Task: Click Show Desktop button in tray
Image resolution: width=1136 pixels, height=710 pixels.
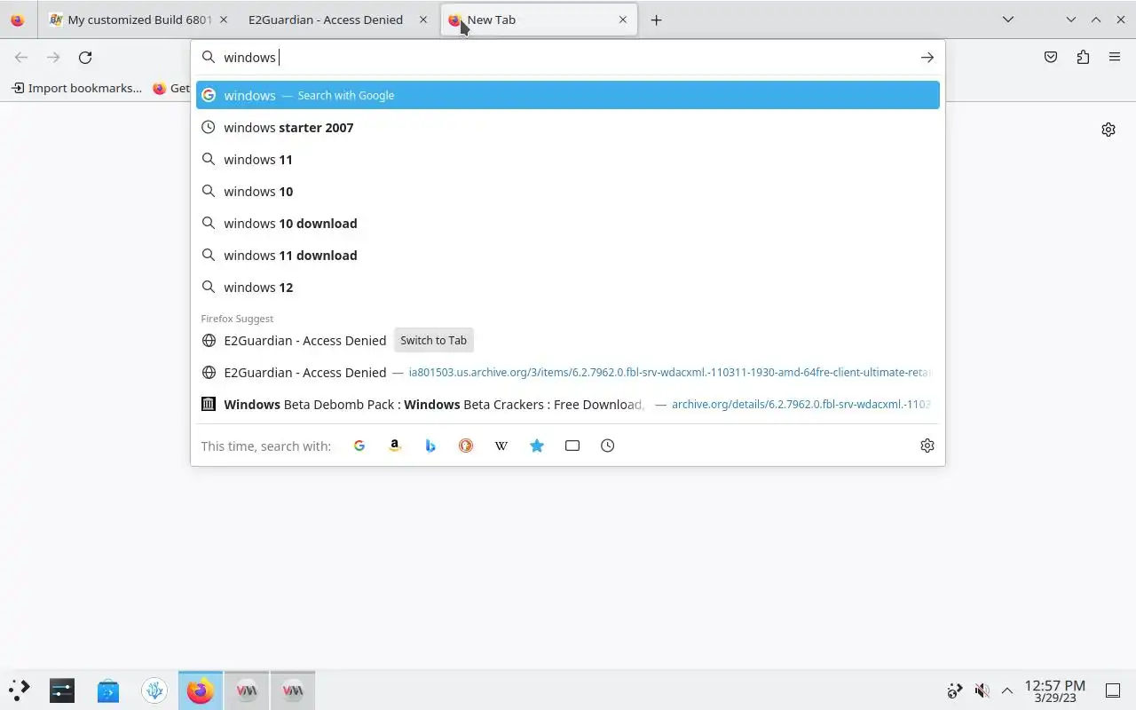Action: (1112, 690)
